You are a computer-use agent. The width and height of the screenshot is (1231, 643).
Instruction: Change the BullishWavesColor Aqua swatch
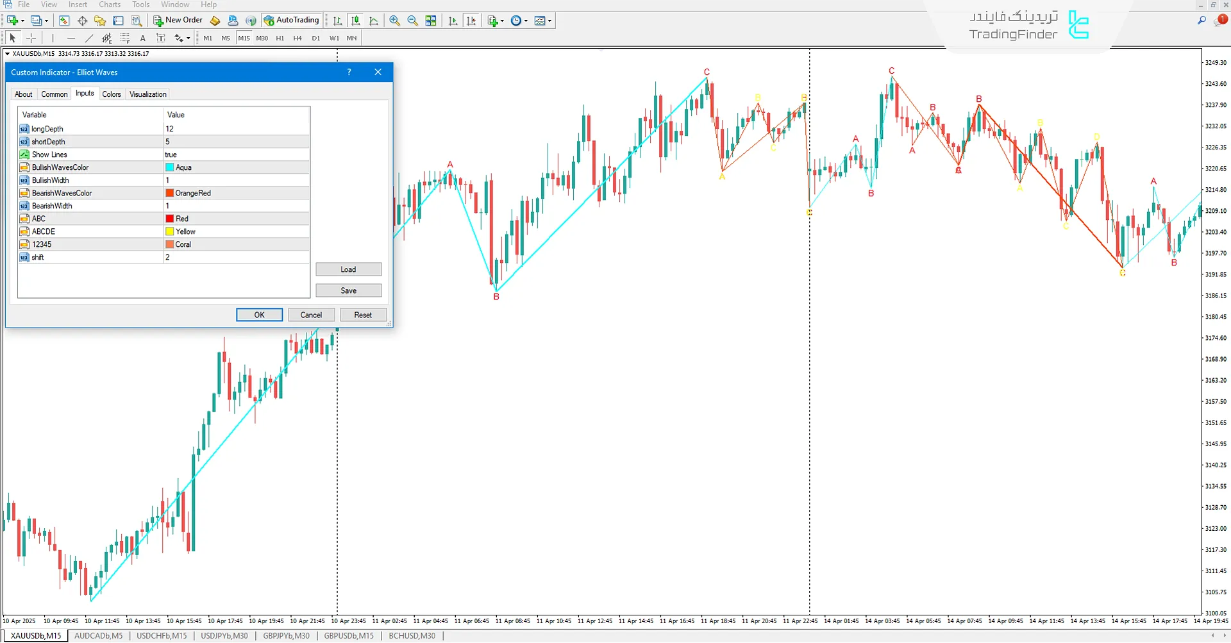[x=169, y=167]
